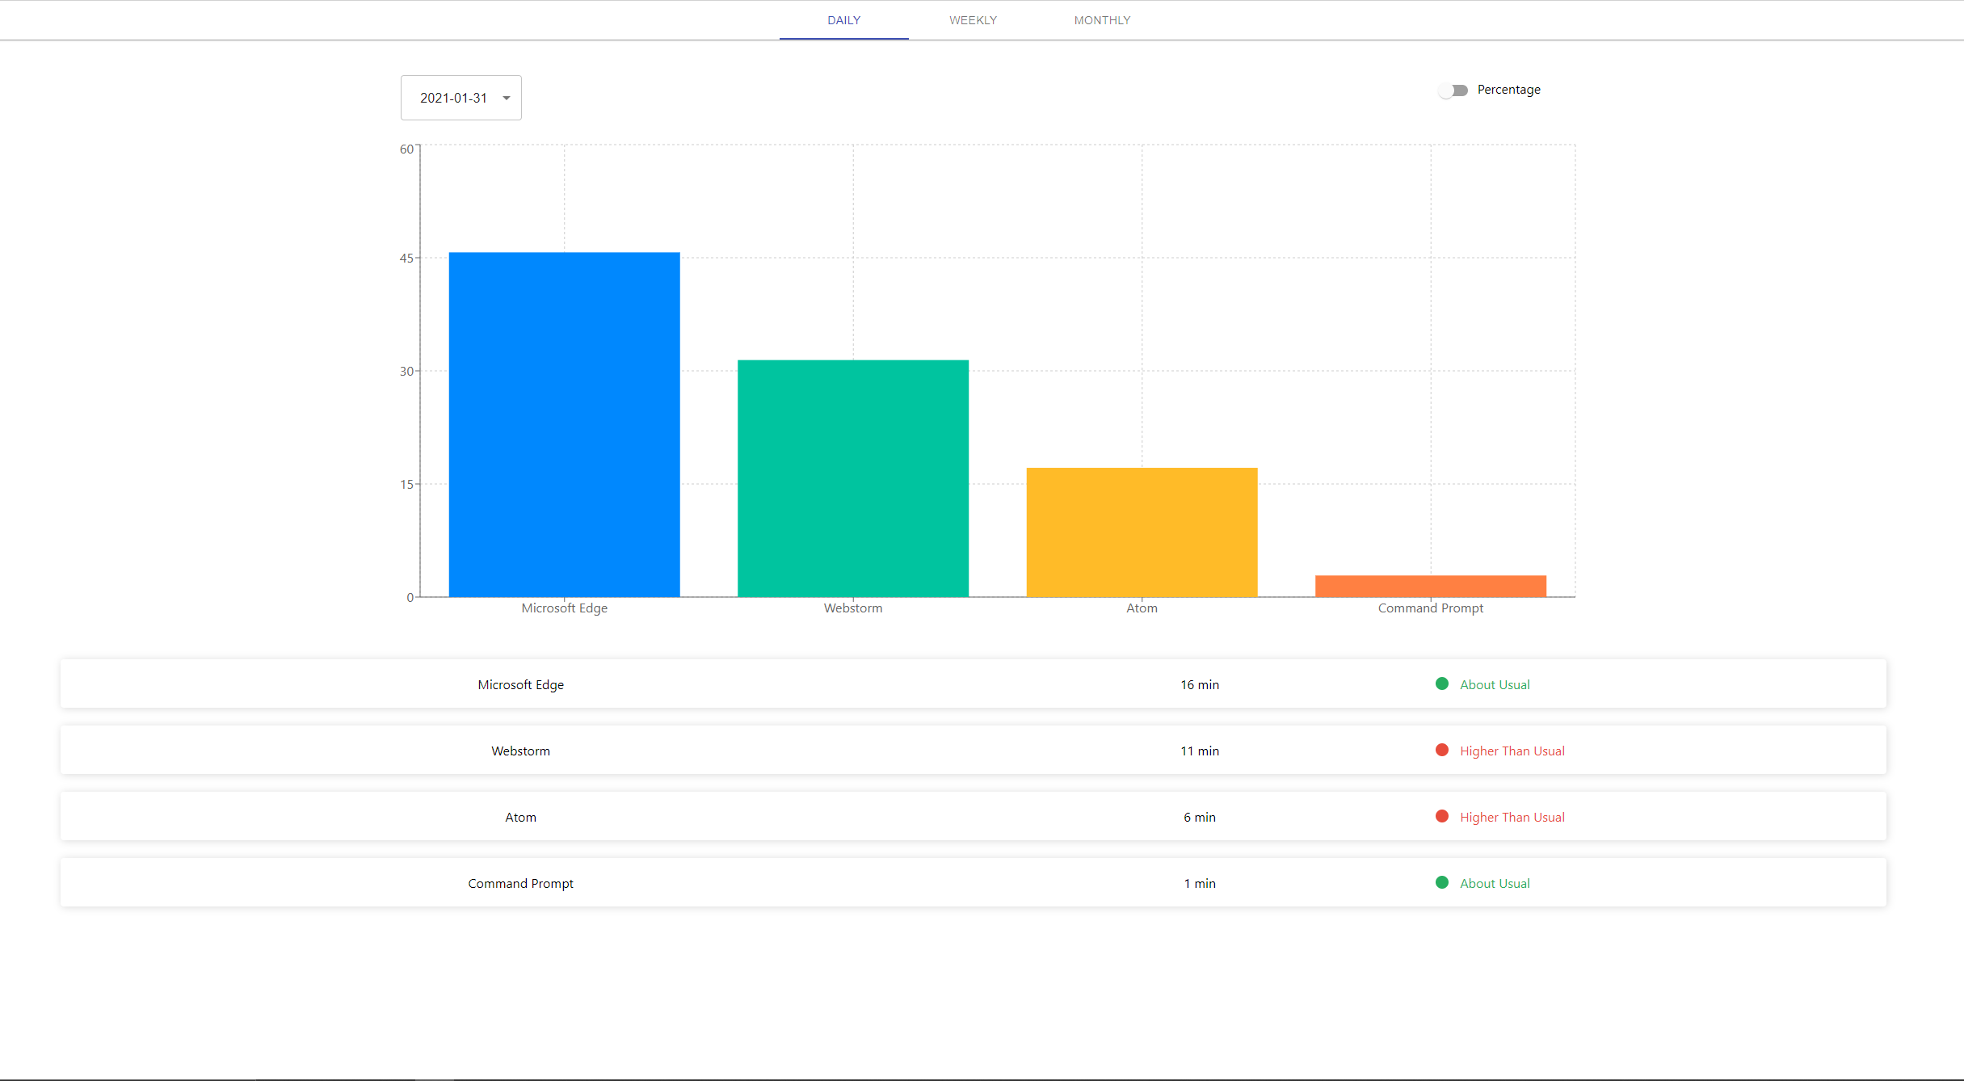Toggle the Percentage switch
The height and width of the screenshot is (1081, 1964).
coord(1453,90)
